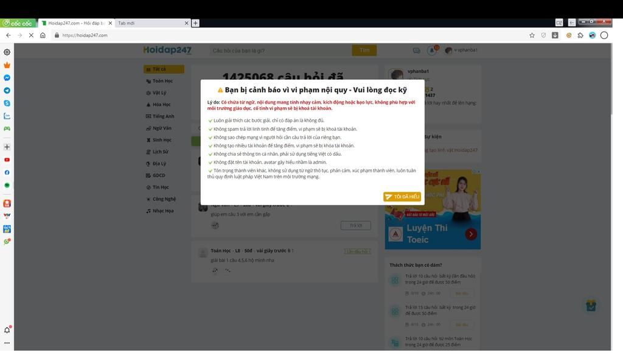
Task: Click vphanba1 username in profile card
Action: pyautogui.click(x=418, y=71)
